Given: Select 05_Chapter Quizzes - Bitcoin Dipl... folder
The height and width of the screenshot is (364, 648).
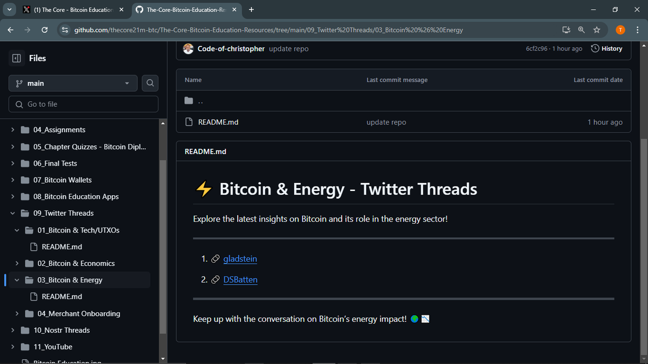Looking at the screenshot, I should (89, 147).
